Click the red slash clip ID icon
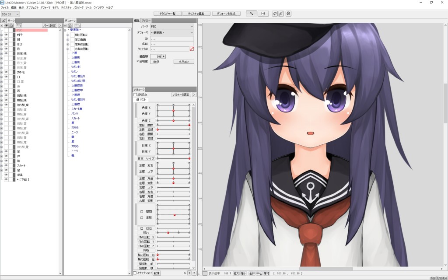 pos(192,49)
